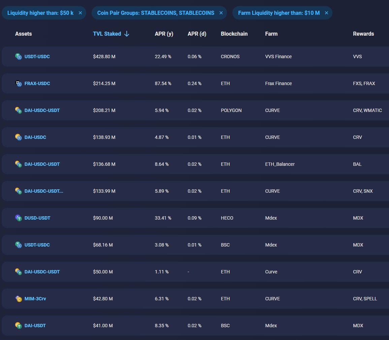Click the Assets column header
This screenshot has width=389, height=340.
coord(23,34)
